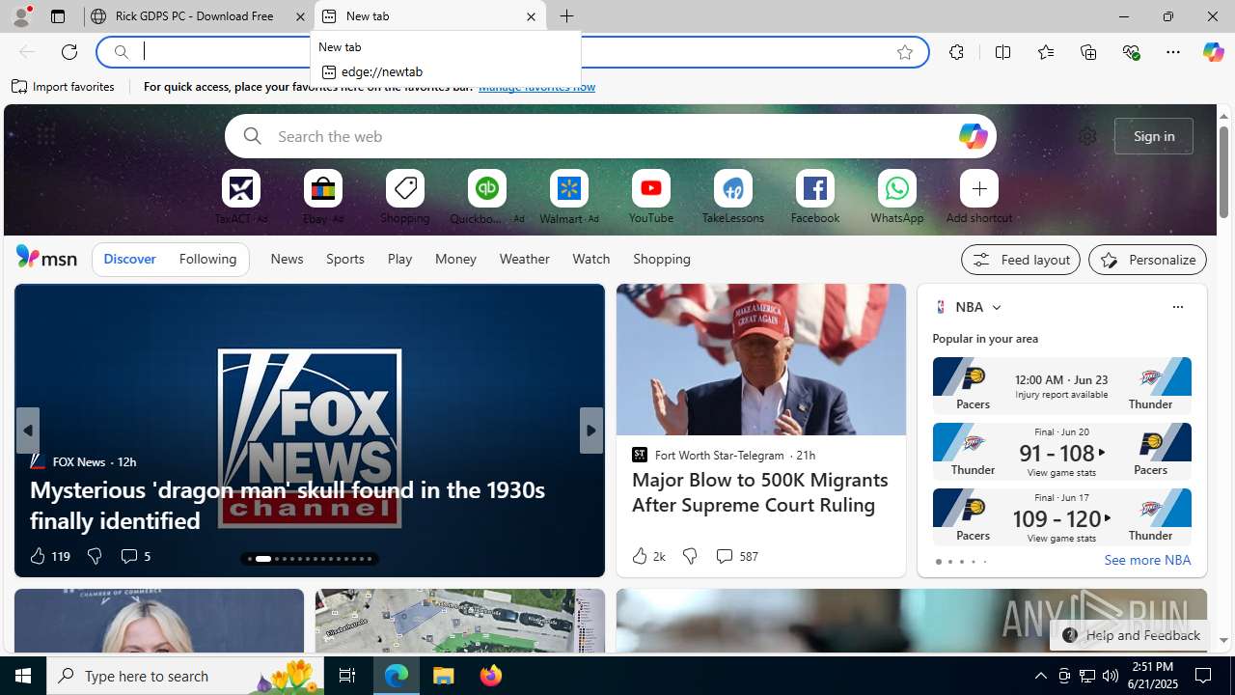Viewport: 1235px width, 695px height.
Task: Click the browser Back arrow
Action: 27,52
